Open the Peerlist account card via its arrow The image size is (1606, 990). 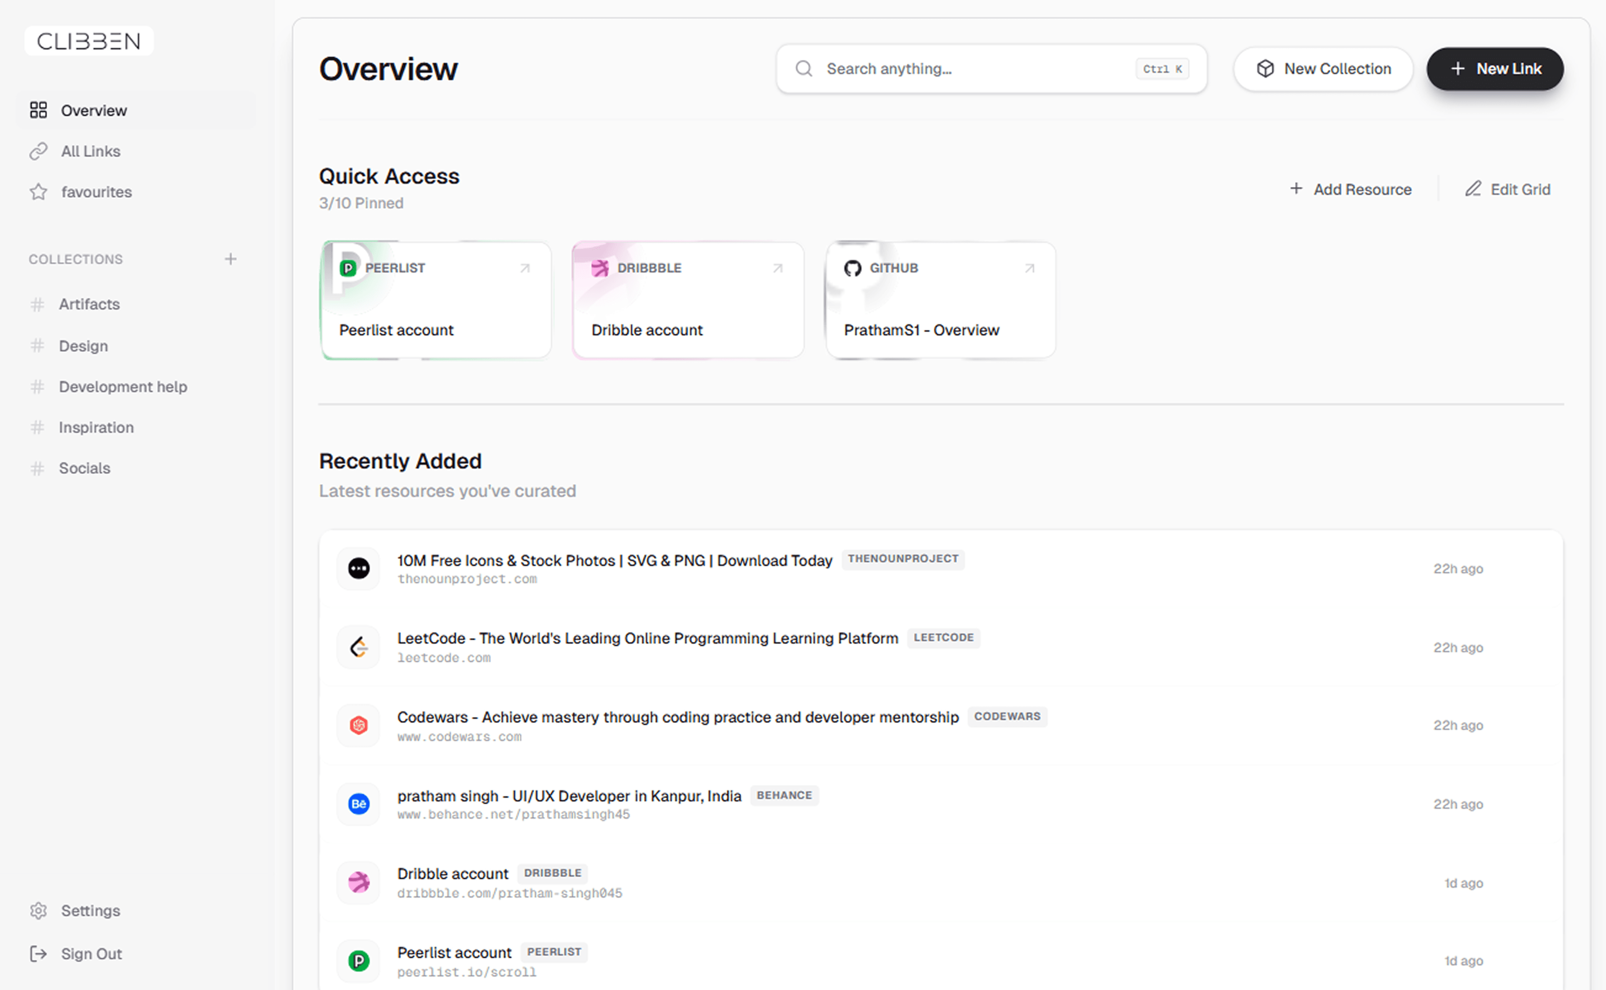(x=524, y=268)
